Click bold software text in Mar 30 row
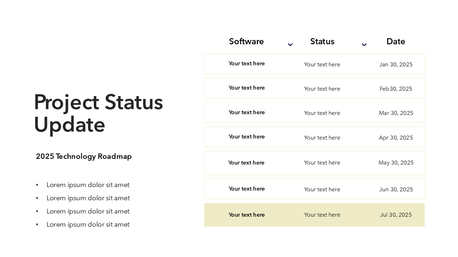Screen dimensions: 458x257 247,112
